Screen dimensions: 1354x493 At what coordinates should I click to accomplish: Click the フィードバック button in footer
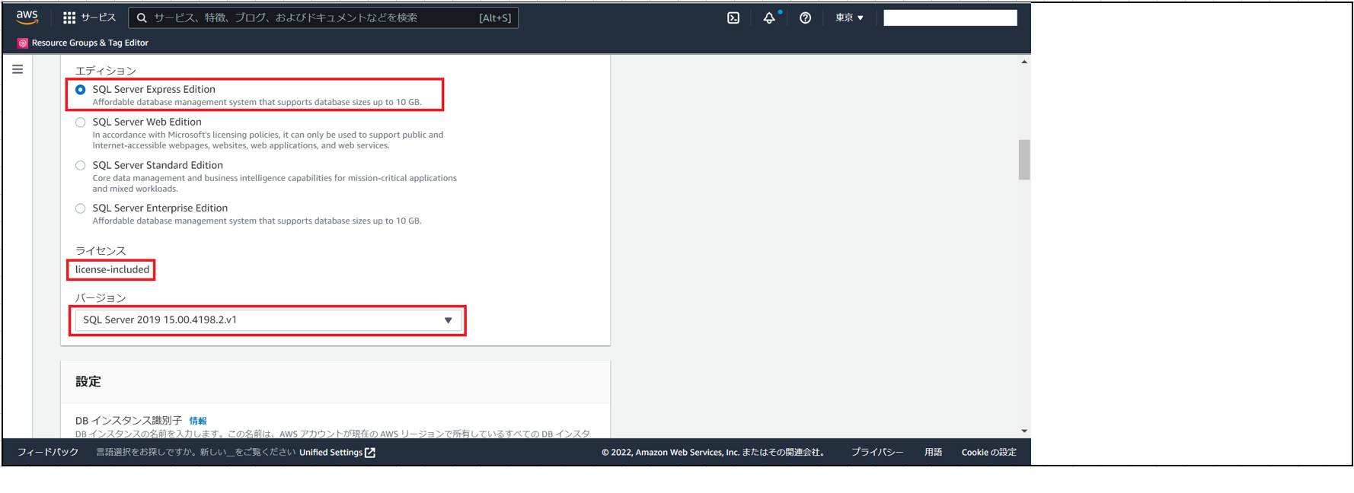coord(48,452)
